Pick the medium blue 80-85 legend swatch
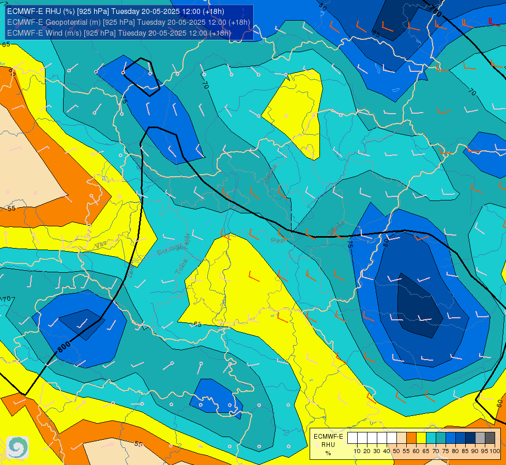The width and height of the screenshot is (506, 465). pyautogui.click(x=461, y=438)
